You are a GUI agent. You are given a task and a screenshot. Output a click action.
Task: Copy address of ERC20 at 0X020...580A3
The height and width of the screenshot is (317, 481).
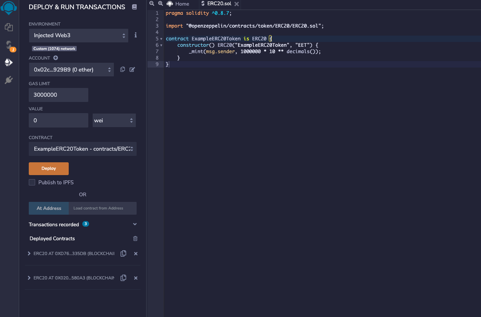point(123,278)
